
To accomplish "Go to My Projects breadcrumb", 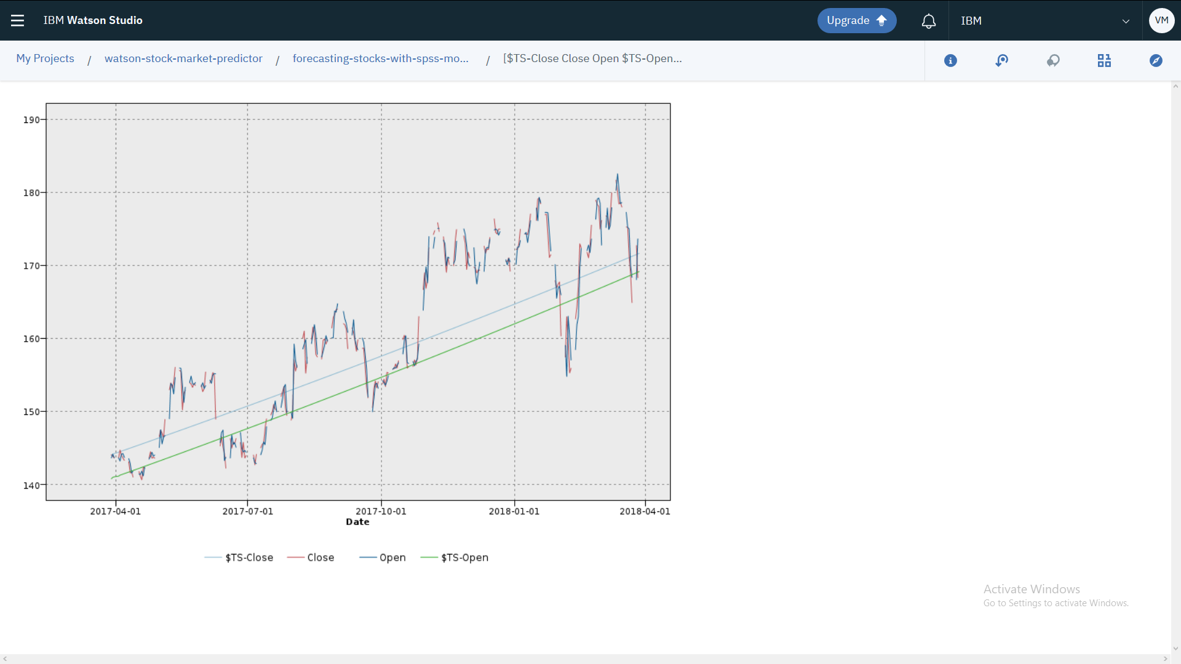I will pyautogui.click(x=45, y=58).
